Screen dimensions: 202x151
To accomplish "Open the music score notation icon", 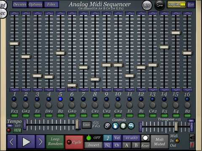I will [x=147, y=5].
